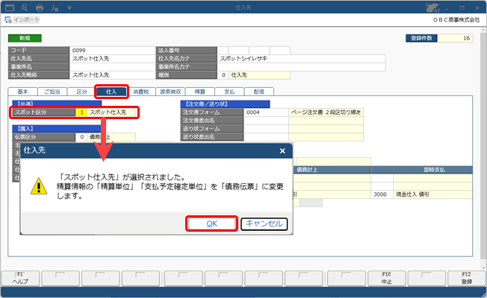Switch to the 配信 tab
The height and width of the screenshot is (298, 487).
(x=258, y=92)
